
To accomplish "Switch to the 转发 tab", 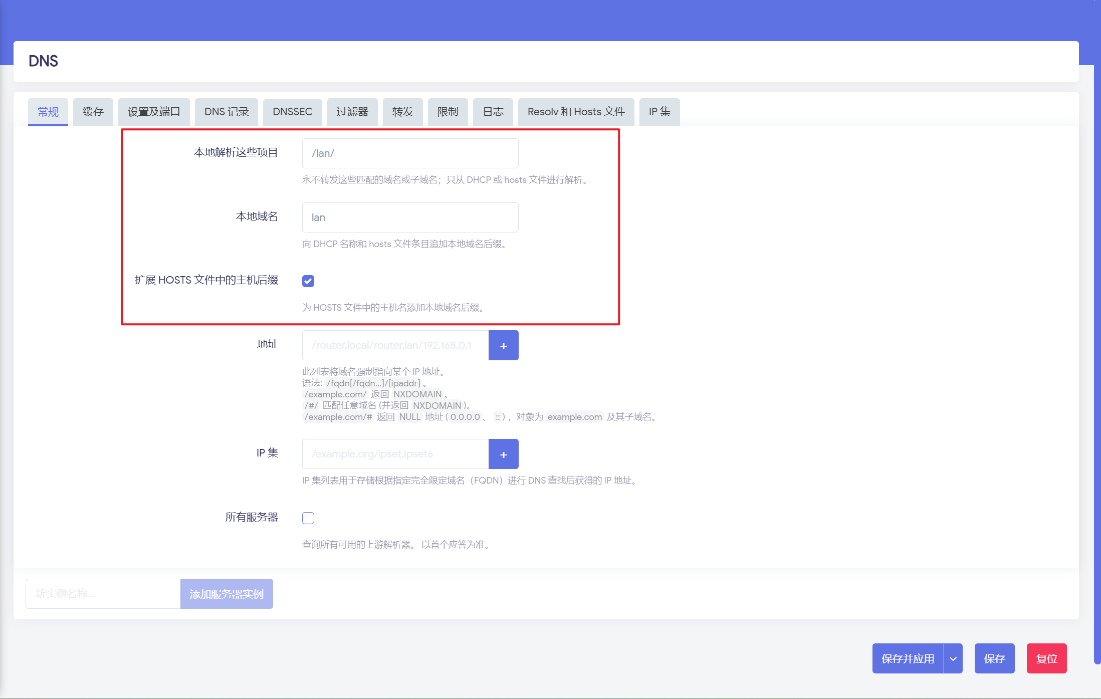I will 402,112.
